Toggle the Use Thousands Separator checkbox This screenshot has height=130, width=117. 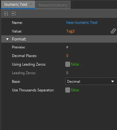click(x=68, y=90)
